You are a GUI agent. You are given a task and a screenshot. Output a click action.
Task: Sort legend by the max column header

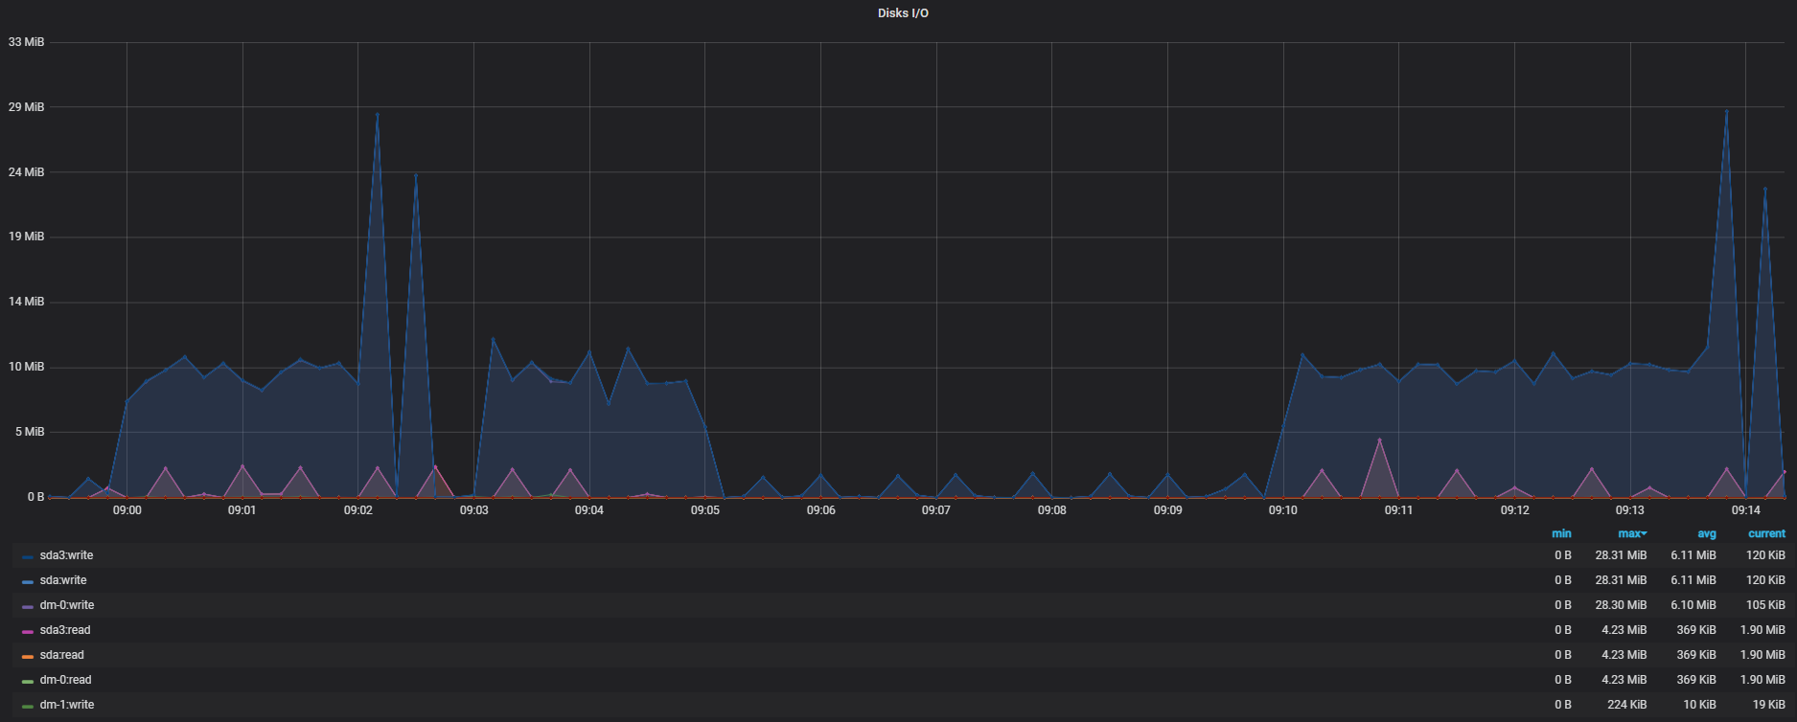coord(1632,533)
